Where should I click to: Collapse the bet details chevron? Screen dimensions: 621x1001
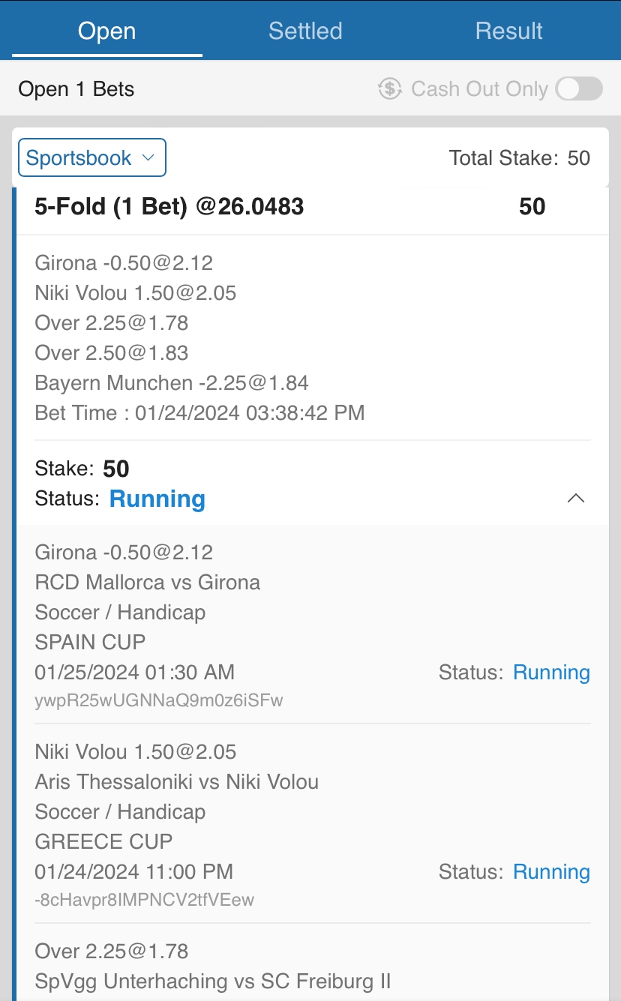tap(575, 499)
